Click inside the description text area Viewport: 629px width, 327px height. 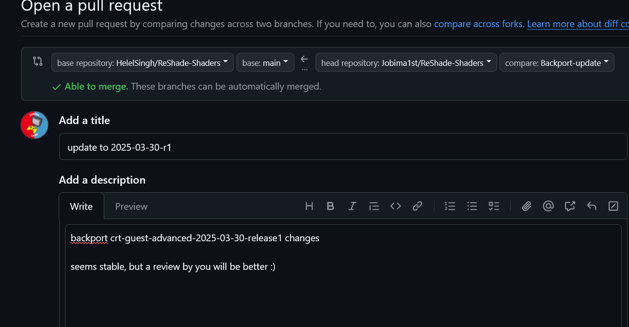343,276
